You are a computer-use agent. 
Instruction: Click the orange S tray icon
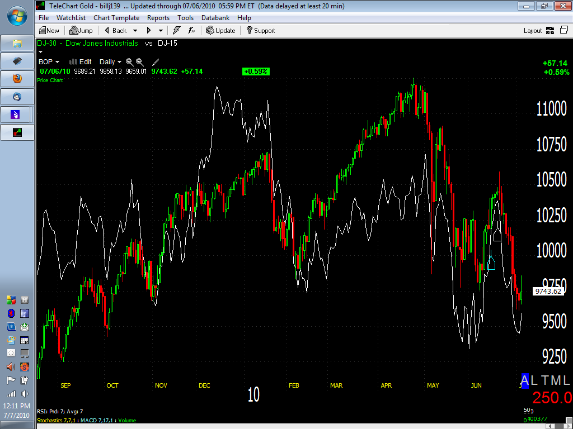pyautogui.click(x=25, y=366)
